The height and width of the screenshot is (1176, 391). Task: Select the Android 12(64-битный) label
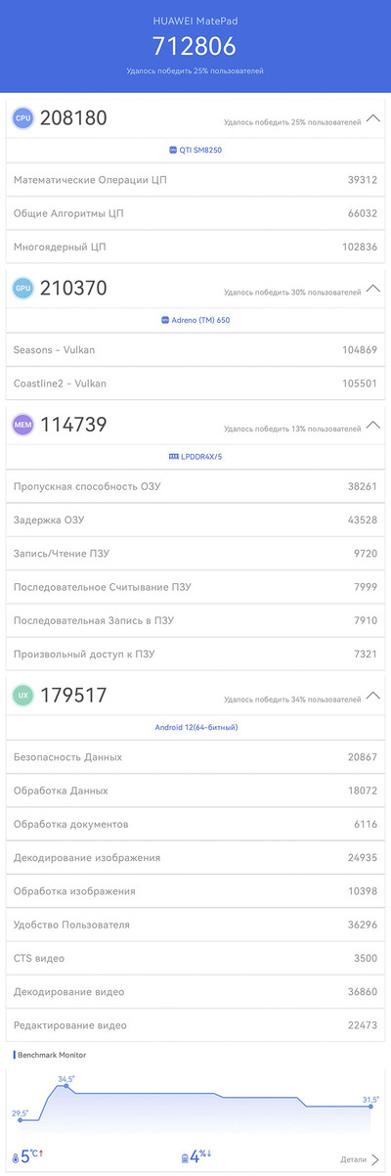tap(196, 727)
